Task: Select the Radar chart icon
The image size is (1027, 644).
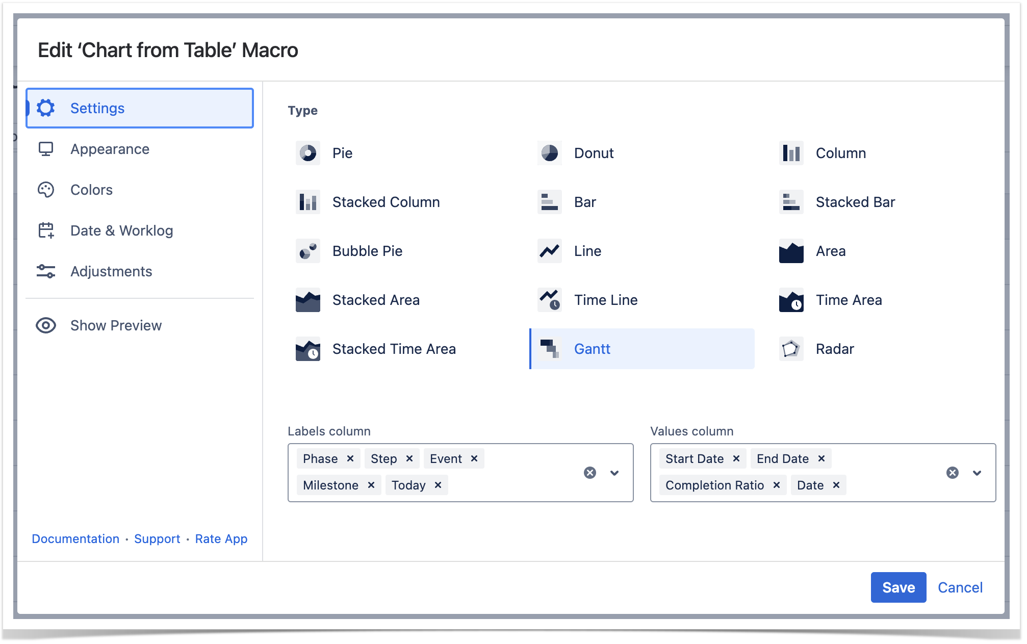Action: 791,349
